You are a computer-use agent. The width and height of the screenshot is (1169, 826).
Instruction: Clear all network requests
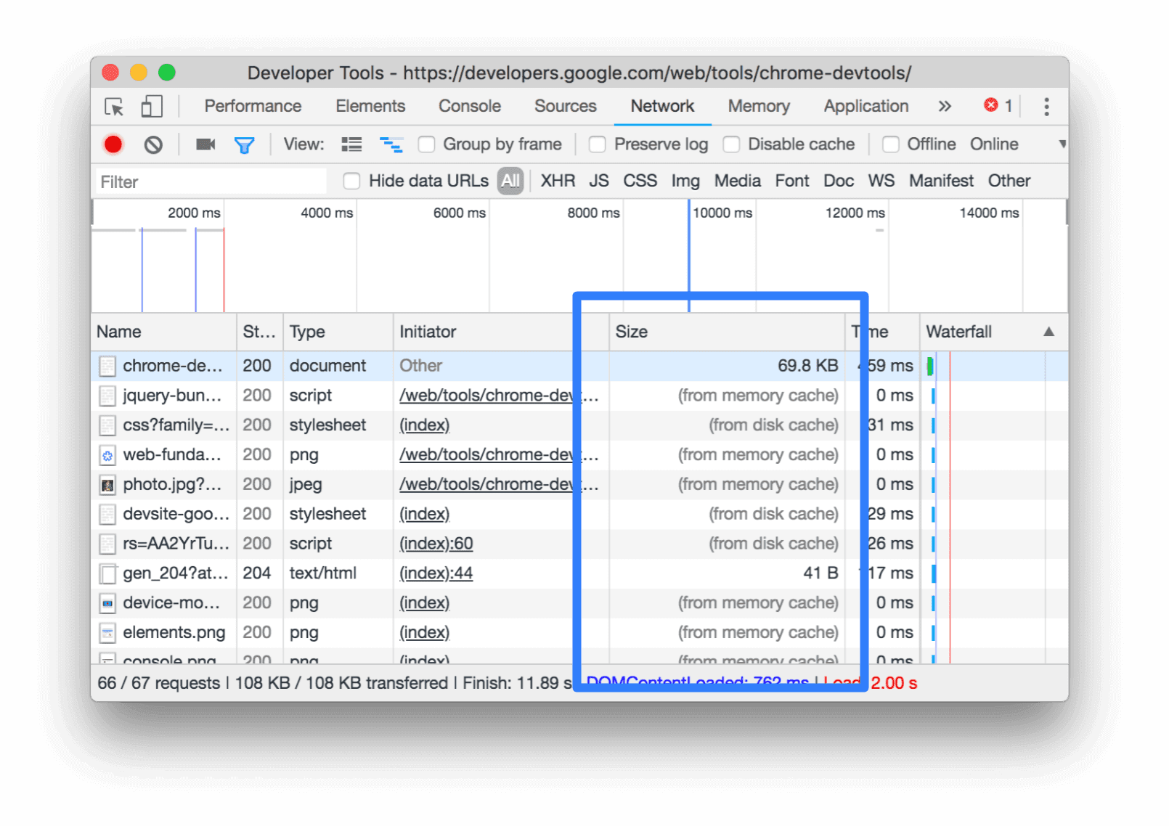(152, 144)
